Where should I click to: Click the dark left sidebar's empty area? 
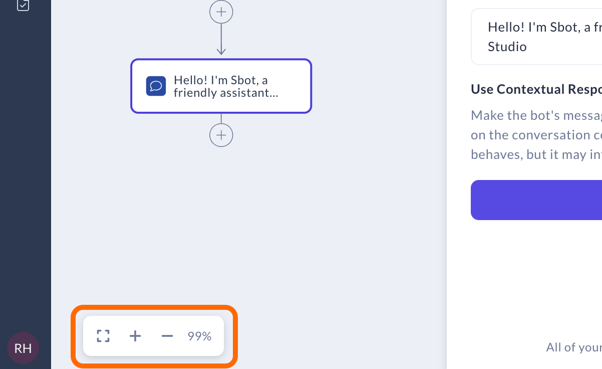pyautogui.click(x=25, y=175)
